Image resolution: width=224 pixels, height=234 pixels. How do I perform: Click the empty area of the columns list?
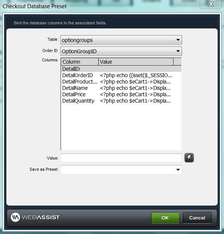(121, 127)
